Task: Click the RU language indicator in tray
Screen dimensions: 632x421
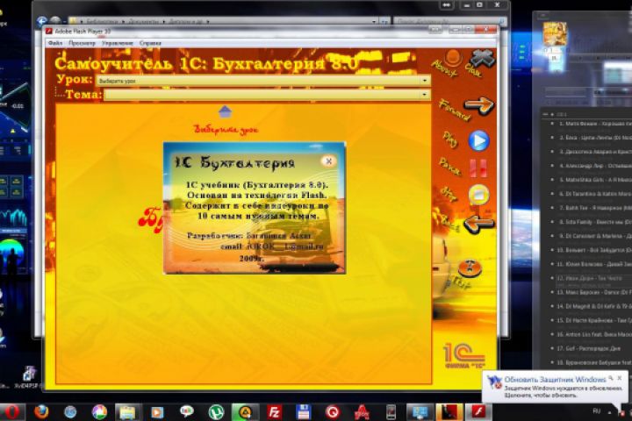Action: [597, 411]
